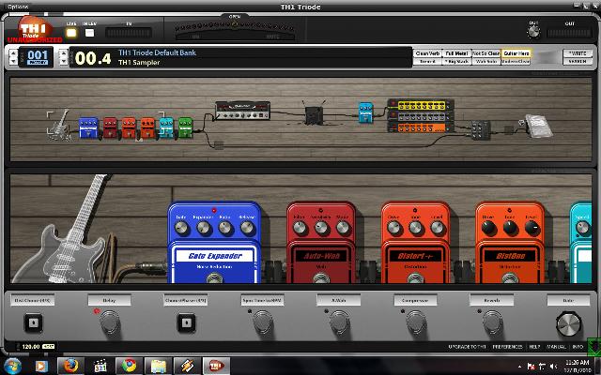Select the speaker cabinet with microphones
The height and width of the screenshot is (375, 601).
point(314,113)
